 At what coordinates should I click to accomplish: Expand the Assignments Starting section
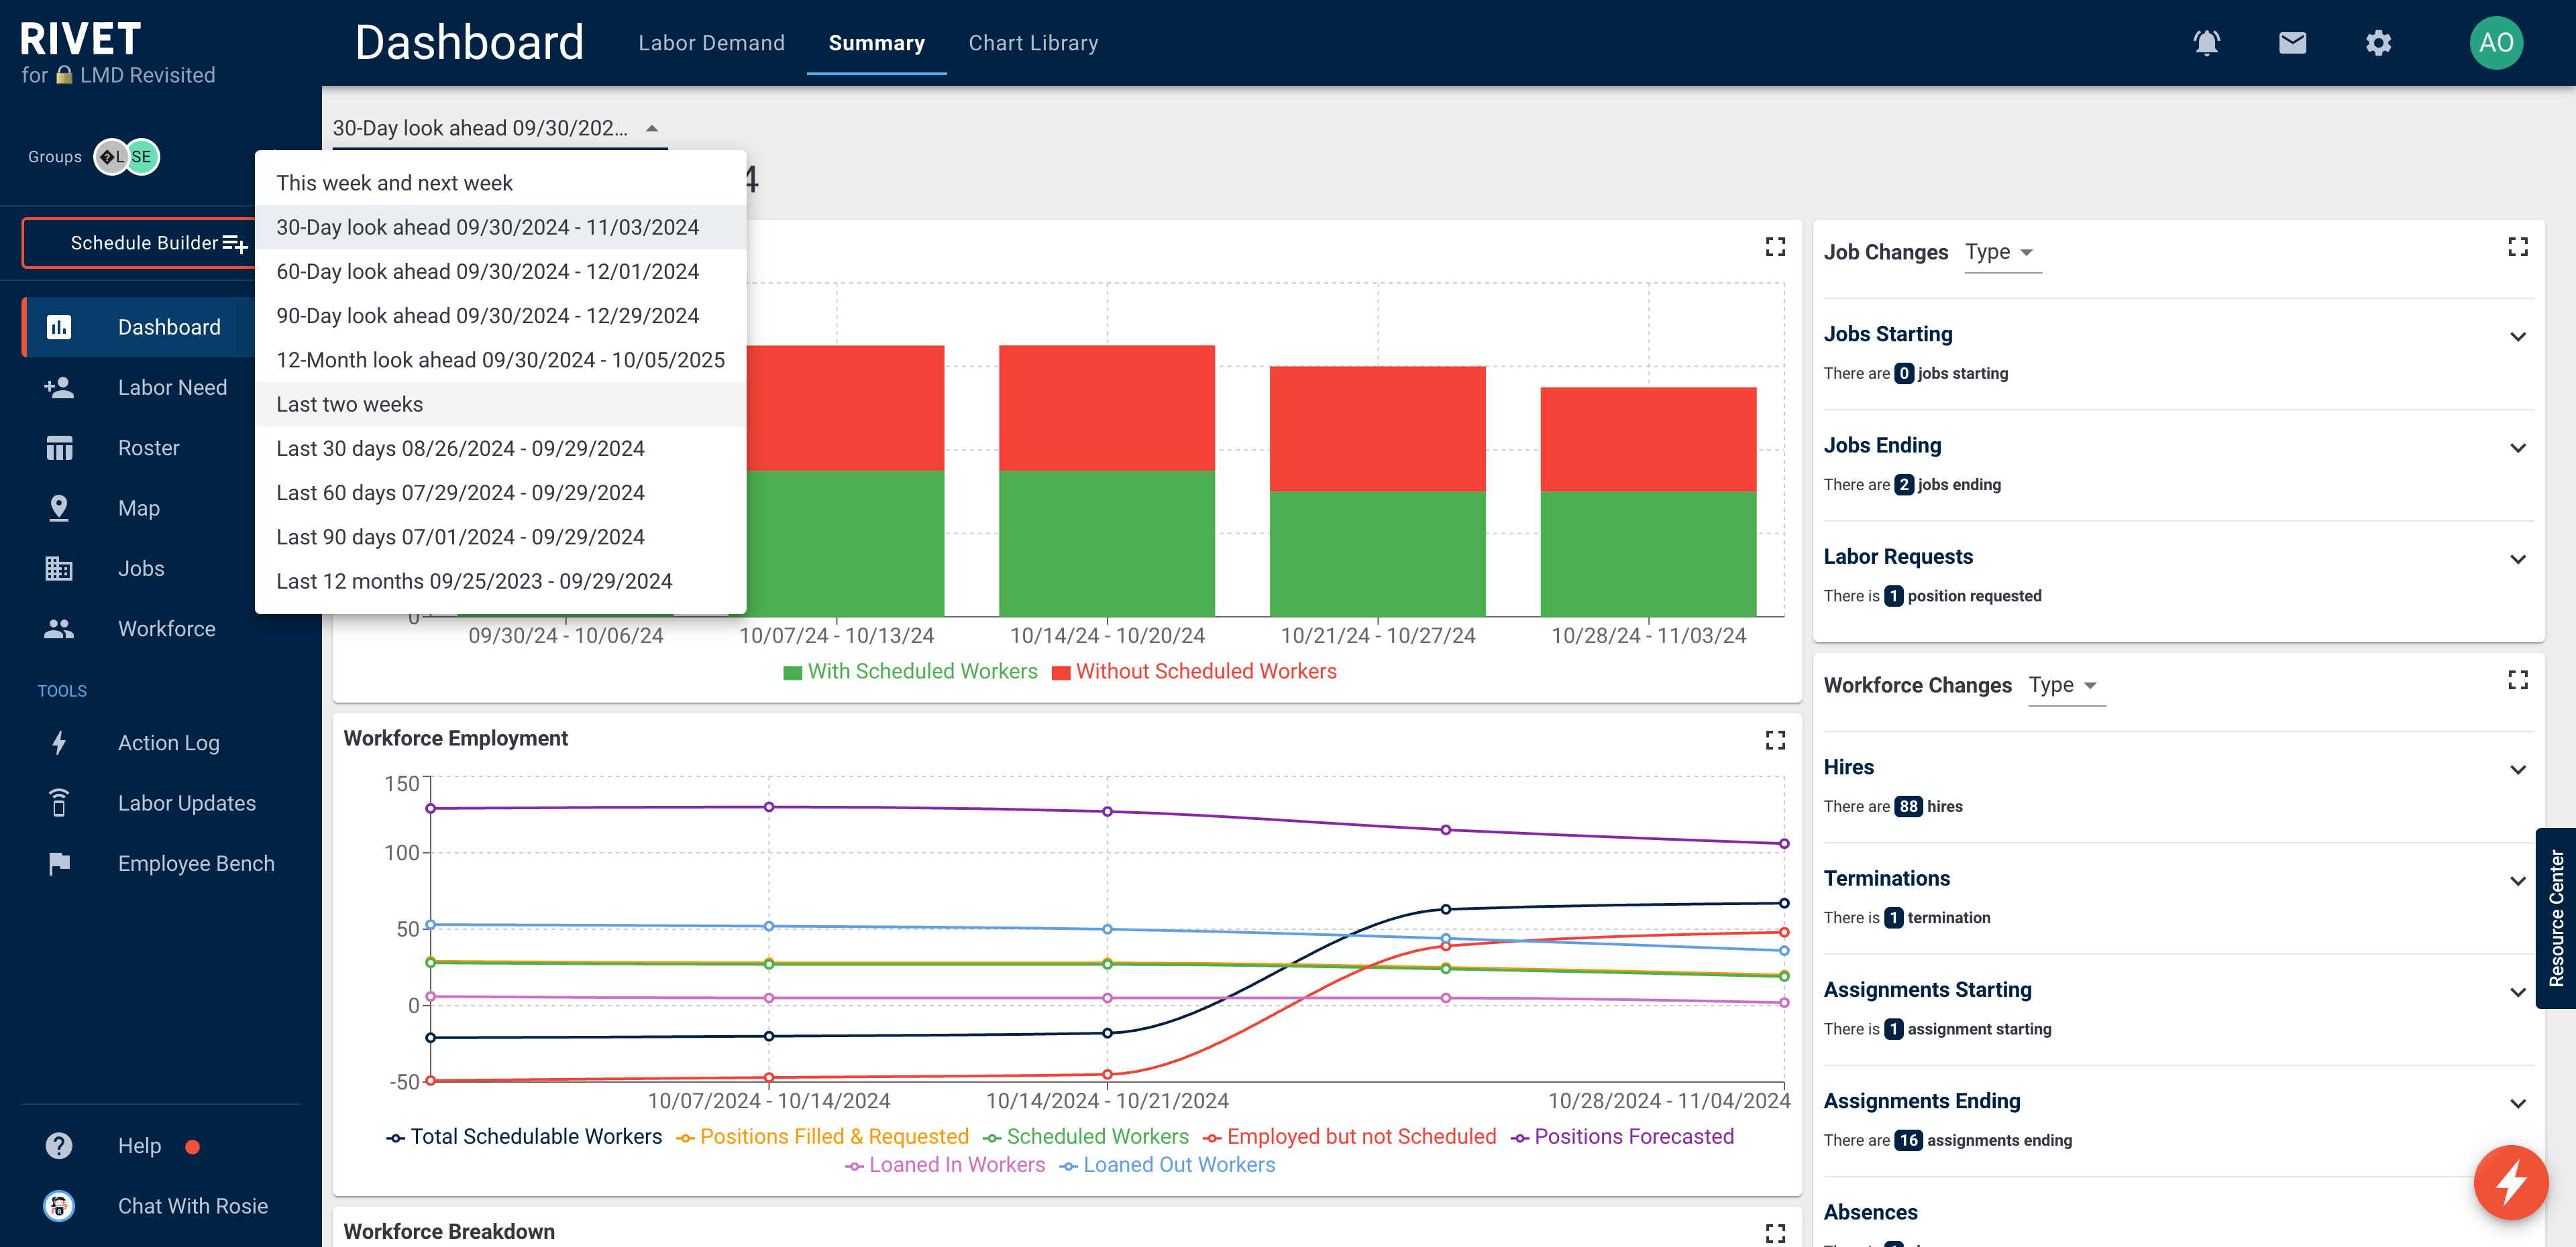point(2518,991)
